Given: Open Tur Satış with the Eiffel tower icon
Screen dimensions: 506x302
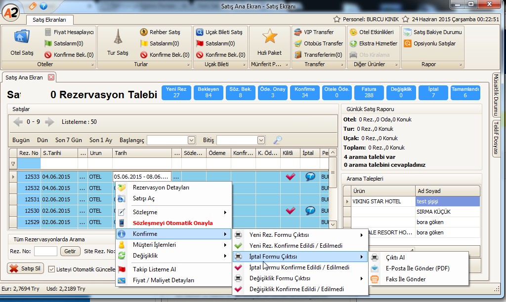Looking at the screenshot, I should point(118,43).
